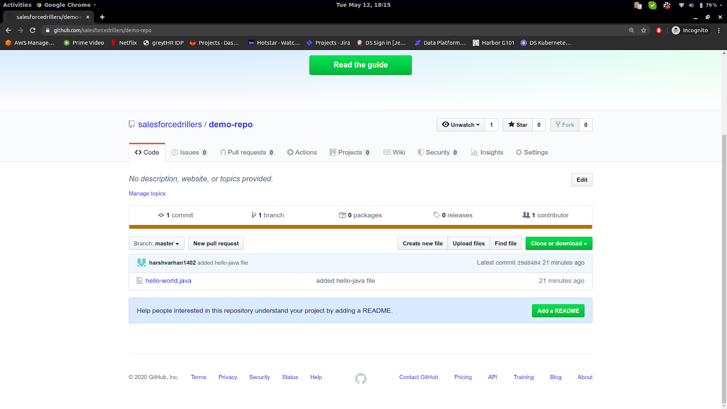Image resolution: width=727 pixels, height=409 pixels.
Task: Click the Java language bar
Action: tap(361, 227)
